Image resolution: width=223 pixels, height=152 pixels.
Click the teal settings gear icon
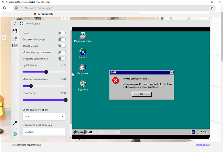coord(15,134)
